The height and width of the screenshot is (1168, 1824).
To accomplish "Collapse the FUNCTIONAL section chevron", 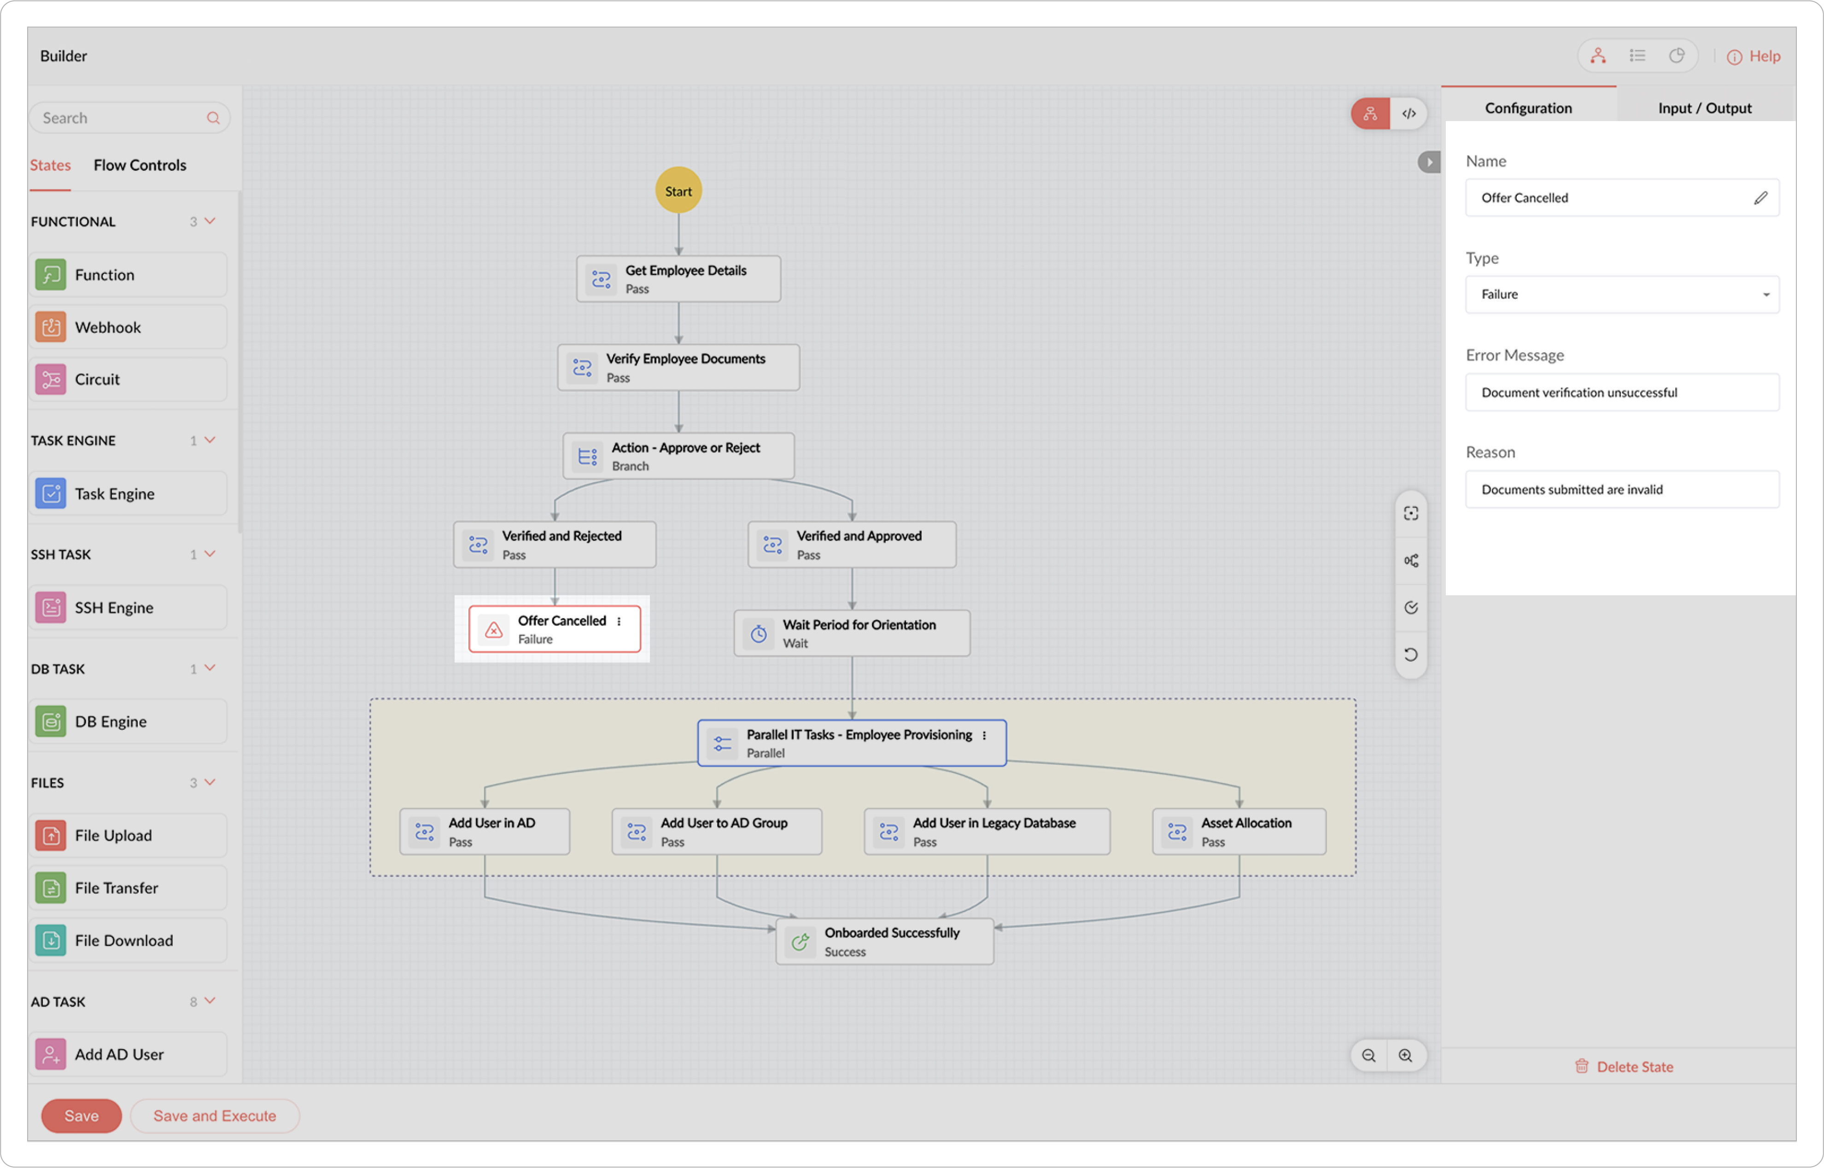I will click(210, 221).
